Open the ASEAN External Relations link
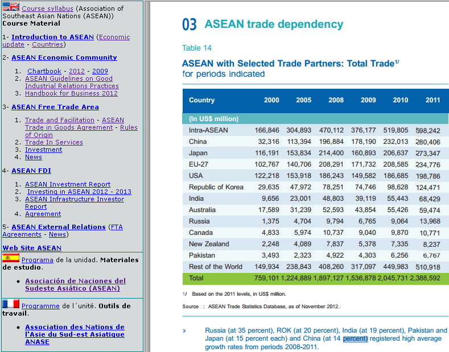The height and width of the screenshot is (352, 449). (x=59, y=227)
